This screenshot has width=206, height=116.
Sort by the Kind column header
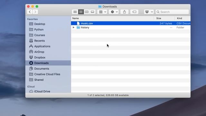coord(183,18)
